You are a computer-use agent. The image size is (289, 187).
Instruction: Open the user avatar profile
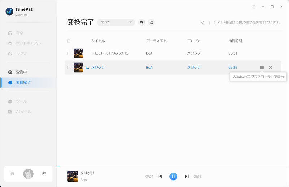coord(28,174)
